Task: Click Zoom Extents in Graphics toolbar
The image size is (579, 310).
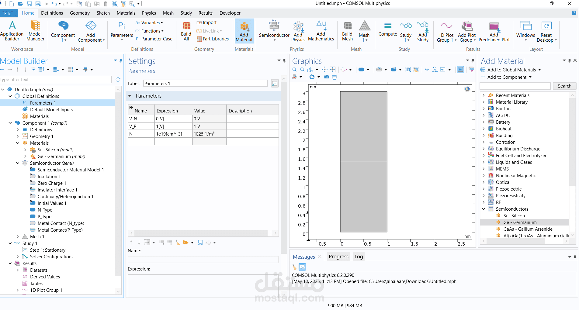Action: tap(325, 70)
